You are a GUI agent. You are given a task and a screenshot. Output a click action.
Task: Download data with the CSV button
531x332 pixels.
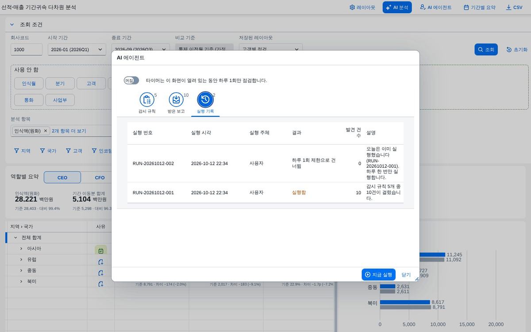coord(514,7)
